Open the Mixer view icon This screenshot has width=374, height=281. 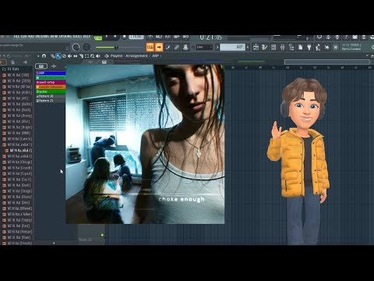(x=282, y=48)
